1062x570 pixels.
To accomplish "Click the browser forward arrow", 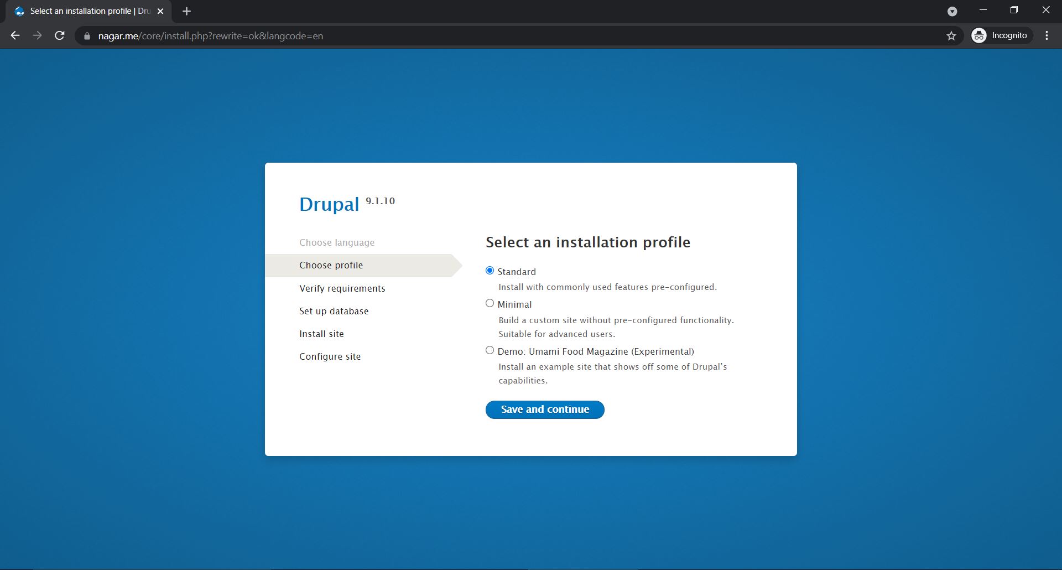I will coord(37,35).
